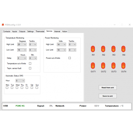Open the Automatic Status SMS Hour dropdown
Image resolution: width=133 pixels, height=133 pixels.
pos(20,81)
